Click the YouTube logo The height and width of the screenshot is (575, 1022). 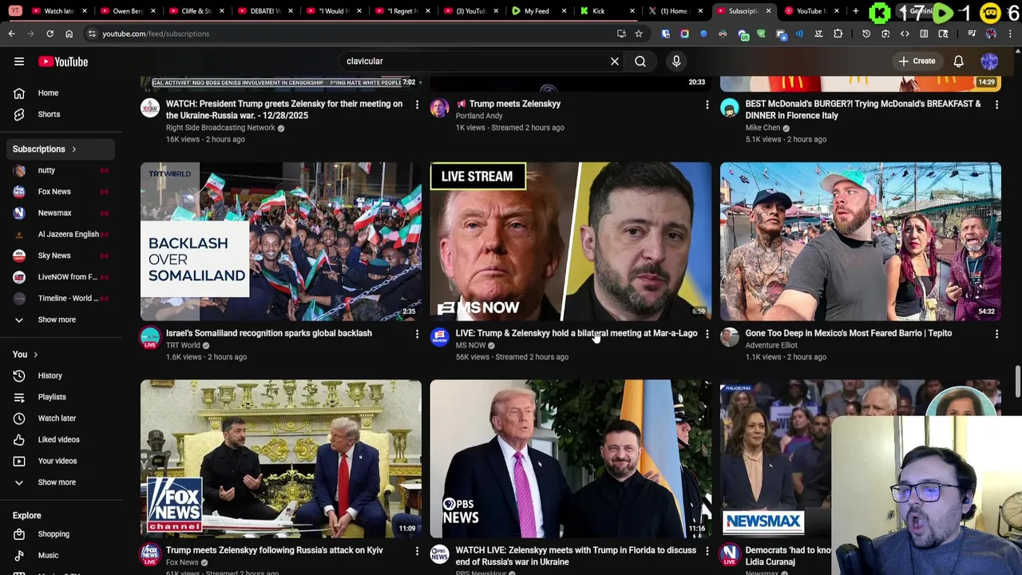(63, 61)
